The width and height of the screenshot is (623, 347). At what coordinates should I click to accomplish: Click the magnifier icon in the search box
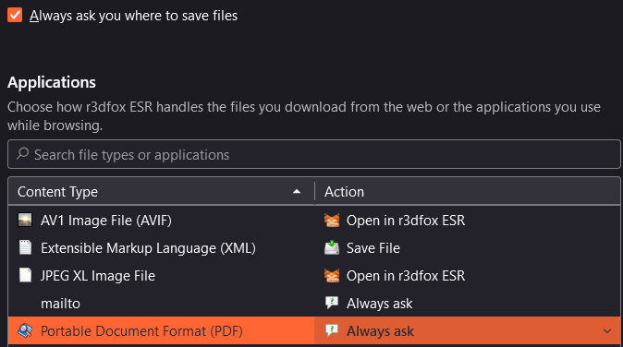point(23,153)
